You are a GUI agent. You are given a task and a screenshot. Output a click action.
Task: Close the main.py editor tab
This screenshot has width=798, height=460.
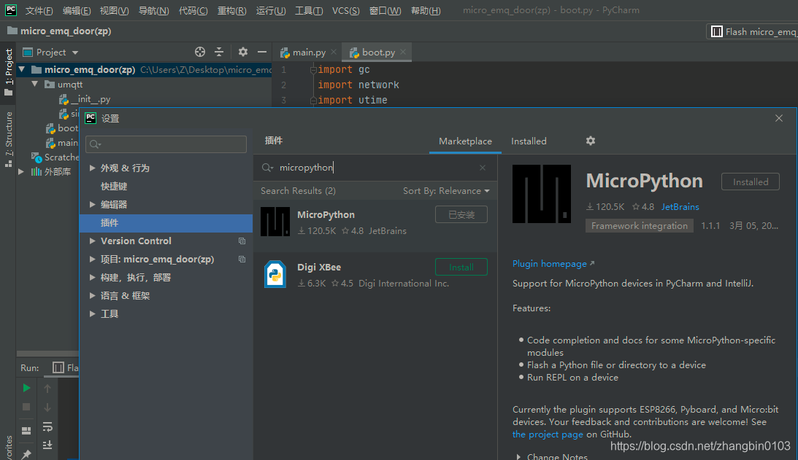coord(334,52)
